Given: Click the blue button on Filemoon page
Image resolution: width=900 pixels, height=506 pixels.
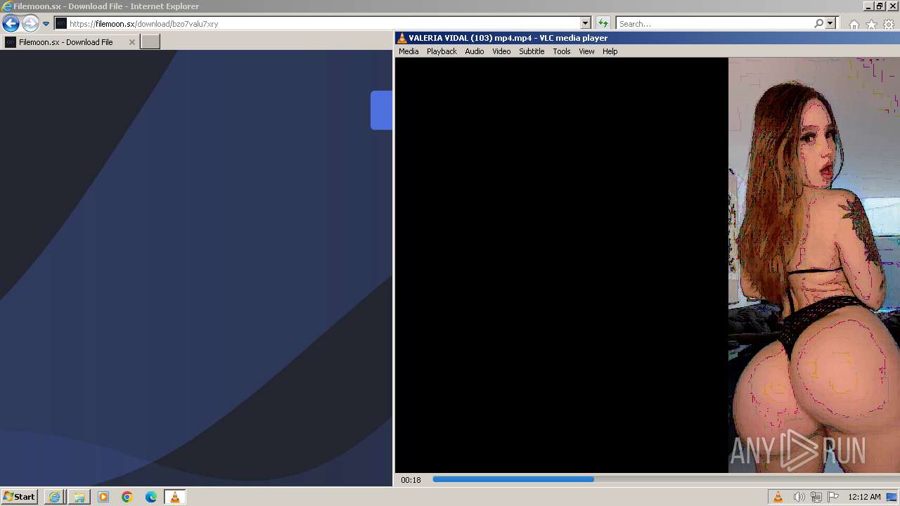Looking at the screenshot, I should (381, 110).
